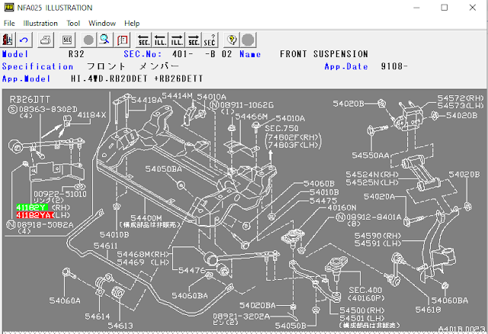
Task: Click part number 54524N(RH) label
Action: click(x=372, y=175)
